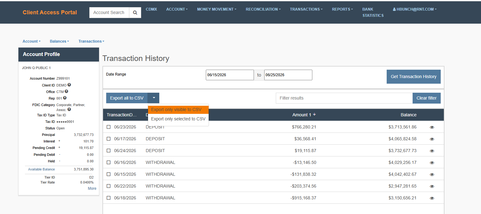
Task: Open eye icon for 06/24/2026 deposit row
Action: (x=432, y=151)
